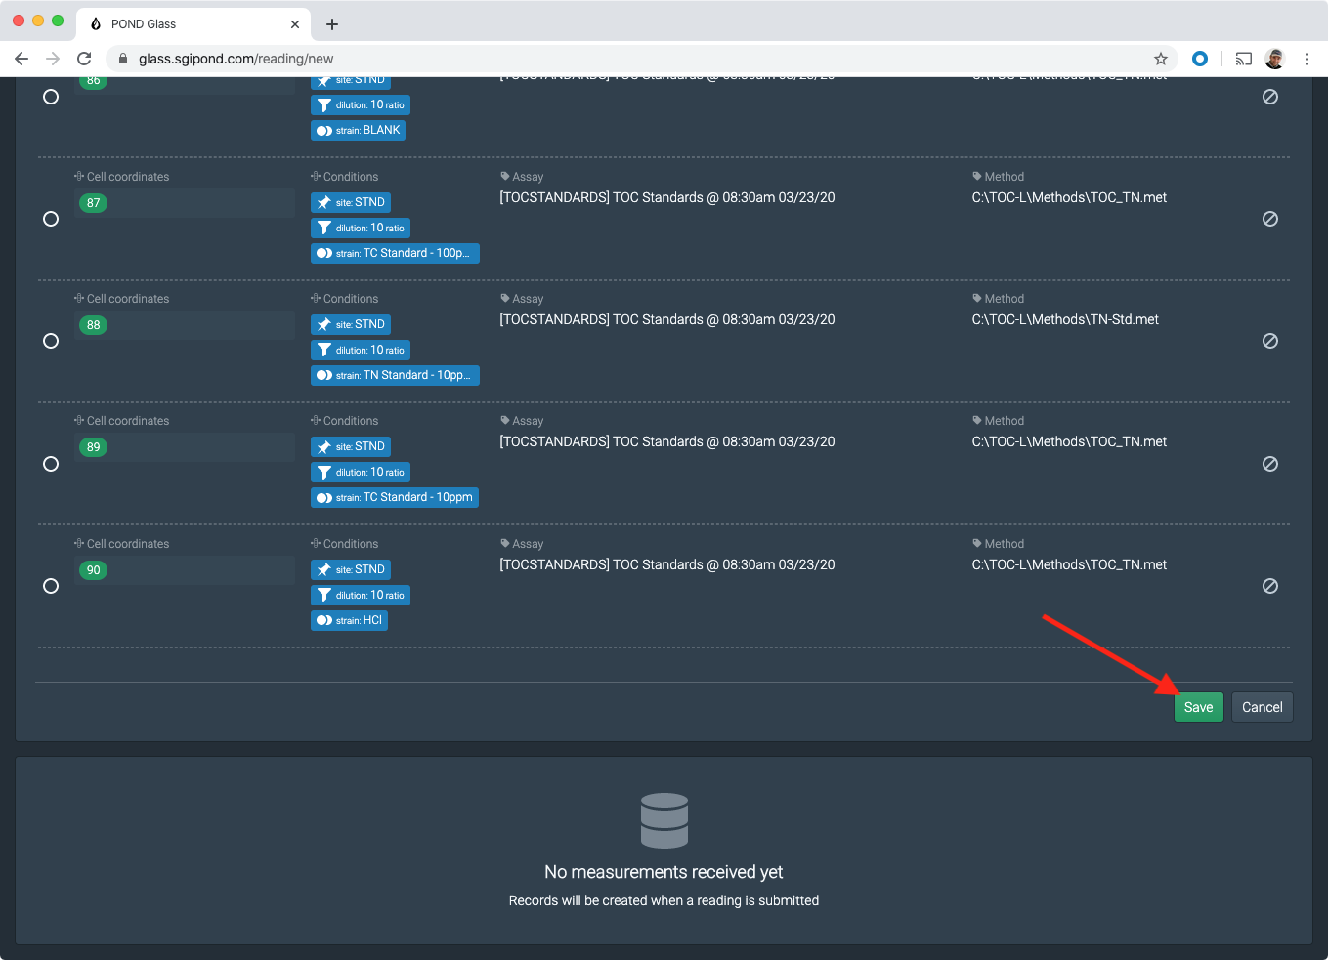
Task: Click inside the browser address bar
Action: [x=586, y=59]
